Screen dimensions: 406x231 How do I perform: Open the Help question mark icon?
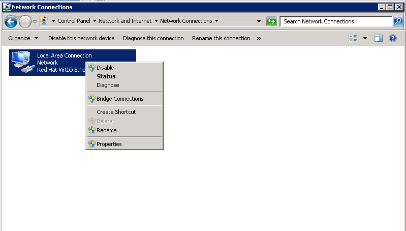pos(392,38)
